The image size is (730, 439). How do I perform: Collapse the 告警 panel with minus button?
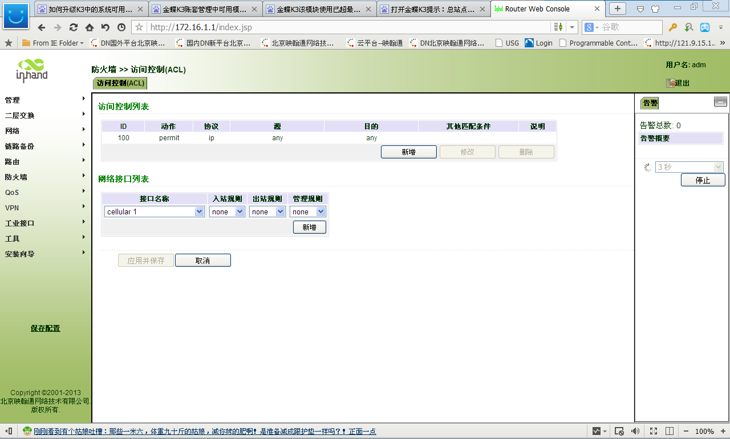pyautogui.click(x=720, y=102)
